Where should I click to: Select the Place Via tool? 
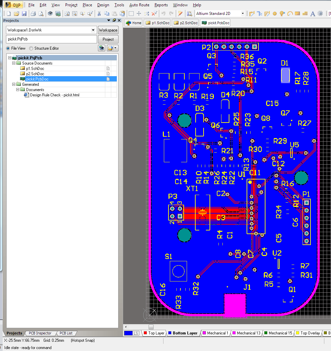pos(282,14)
